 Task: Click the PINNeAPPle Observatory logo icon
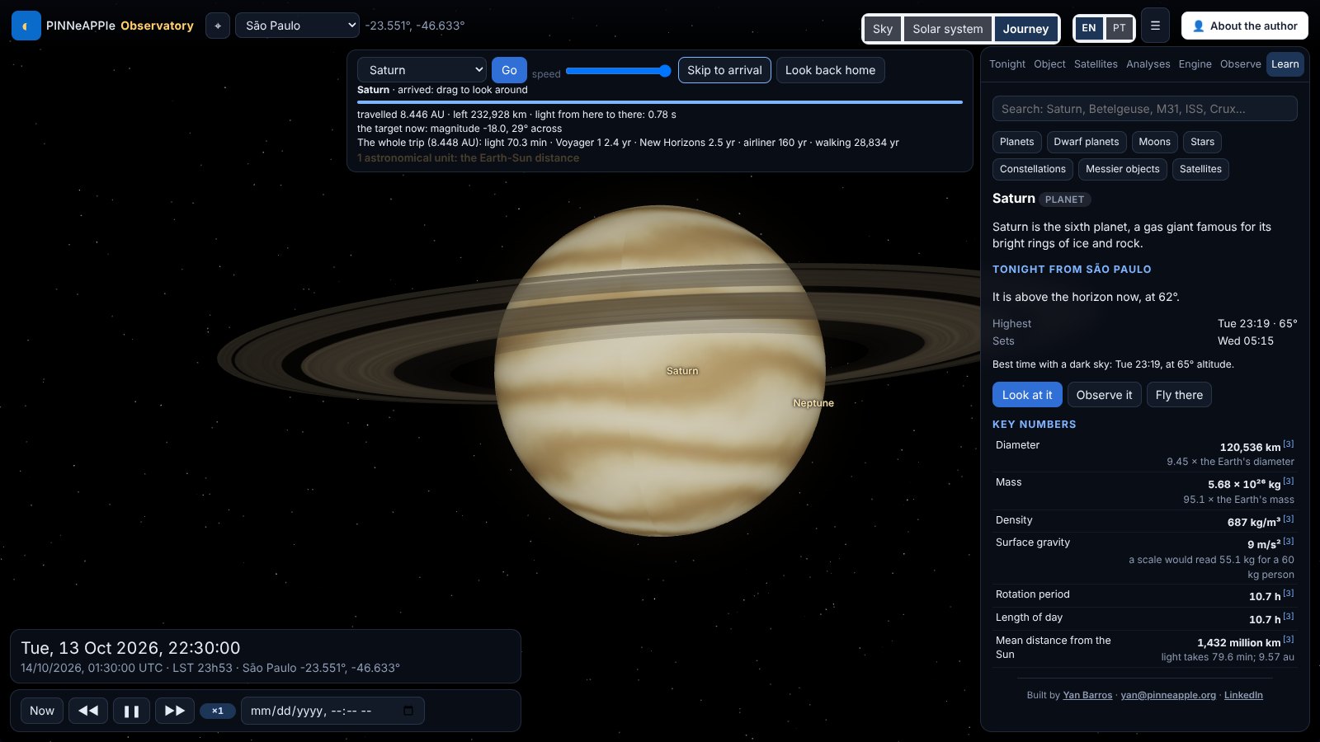(26, 26)
